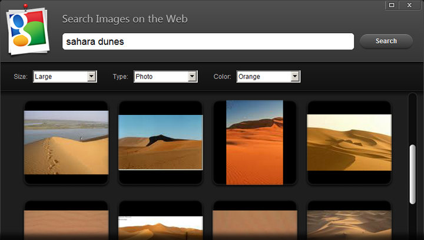
Task: Select the golden rolling dunes thumbnail
Action: pos(349,143)
